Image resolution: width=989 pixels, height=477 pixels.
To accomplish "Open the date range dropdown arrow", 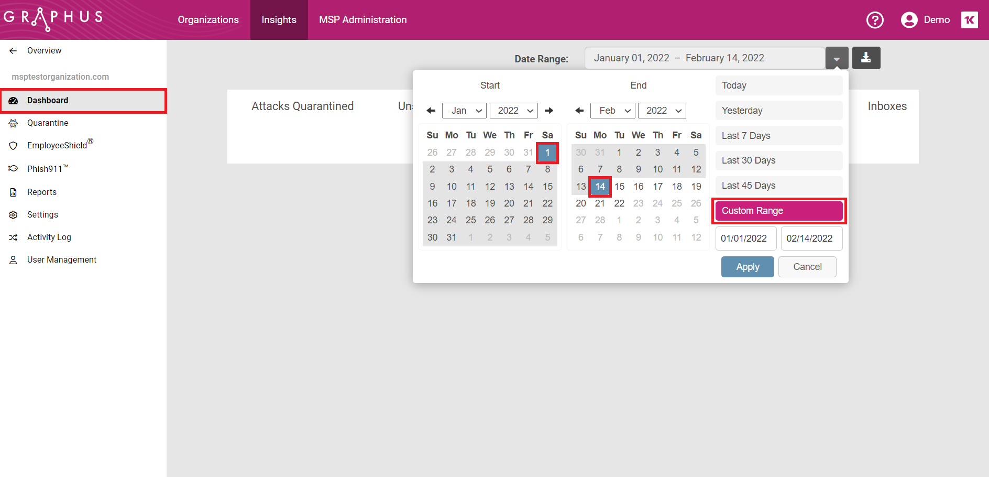I will (x=837, y=58).
